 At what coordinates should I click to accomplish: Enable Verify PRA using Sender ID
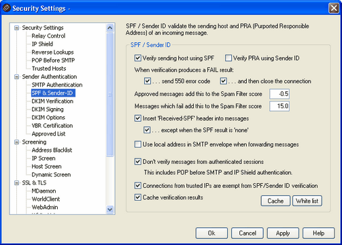[x=228, y=58]
